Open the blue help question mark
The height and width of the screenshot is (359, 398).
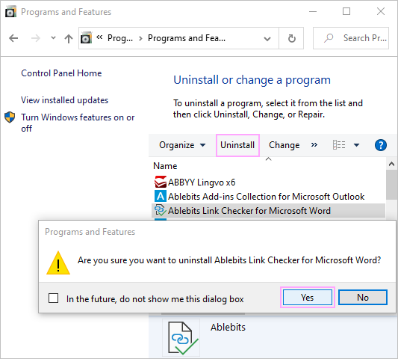pyautogui.click(x=381, y=145)
